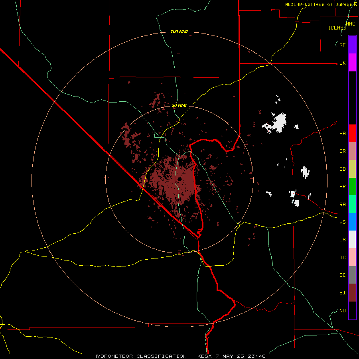This screenshot has width=359, height=359.
Task: Click the purple RF color swatch in legend
Action: pos(352,44)
